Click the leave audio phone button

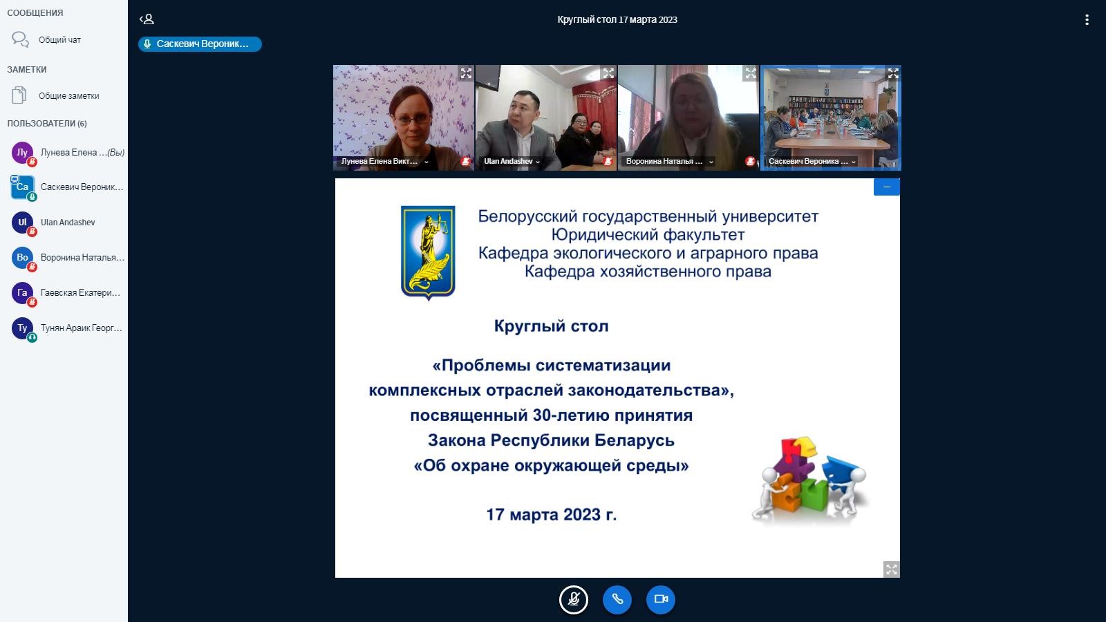click(617, 599)
